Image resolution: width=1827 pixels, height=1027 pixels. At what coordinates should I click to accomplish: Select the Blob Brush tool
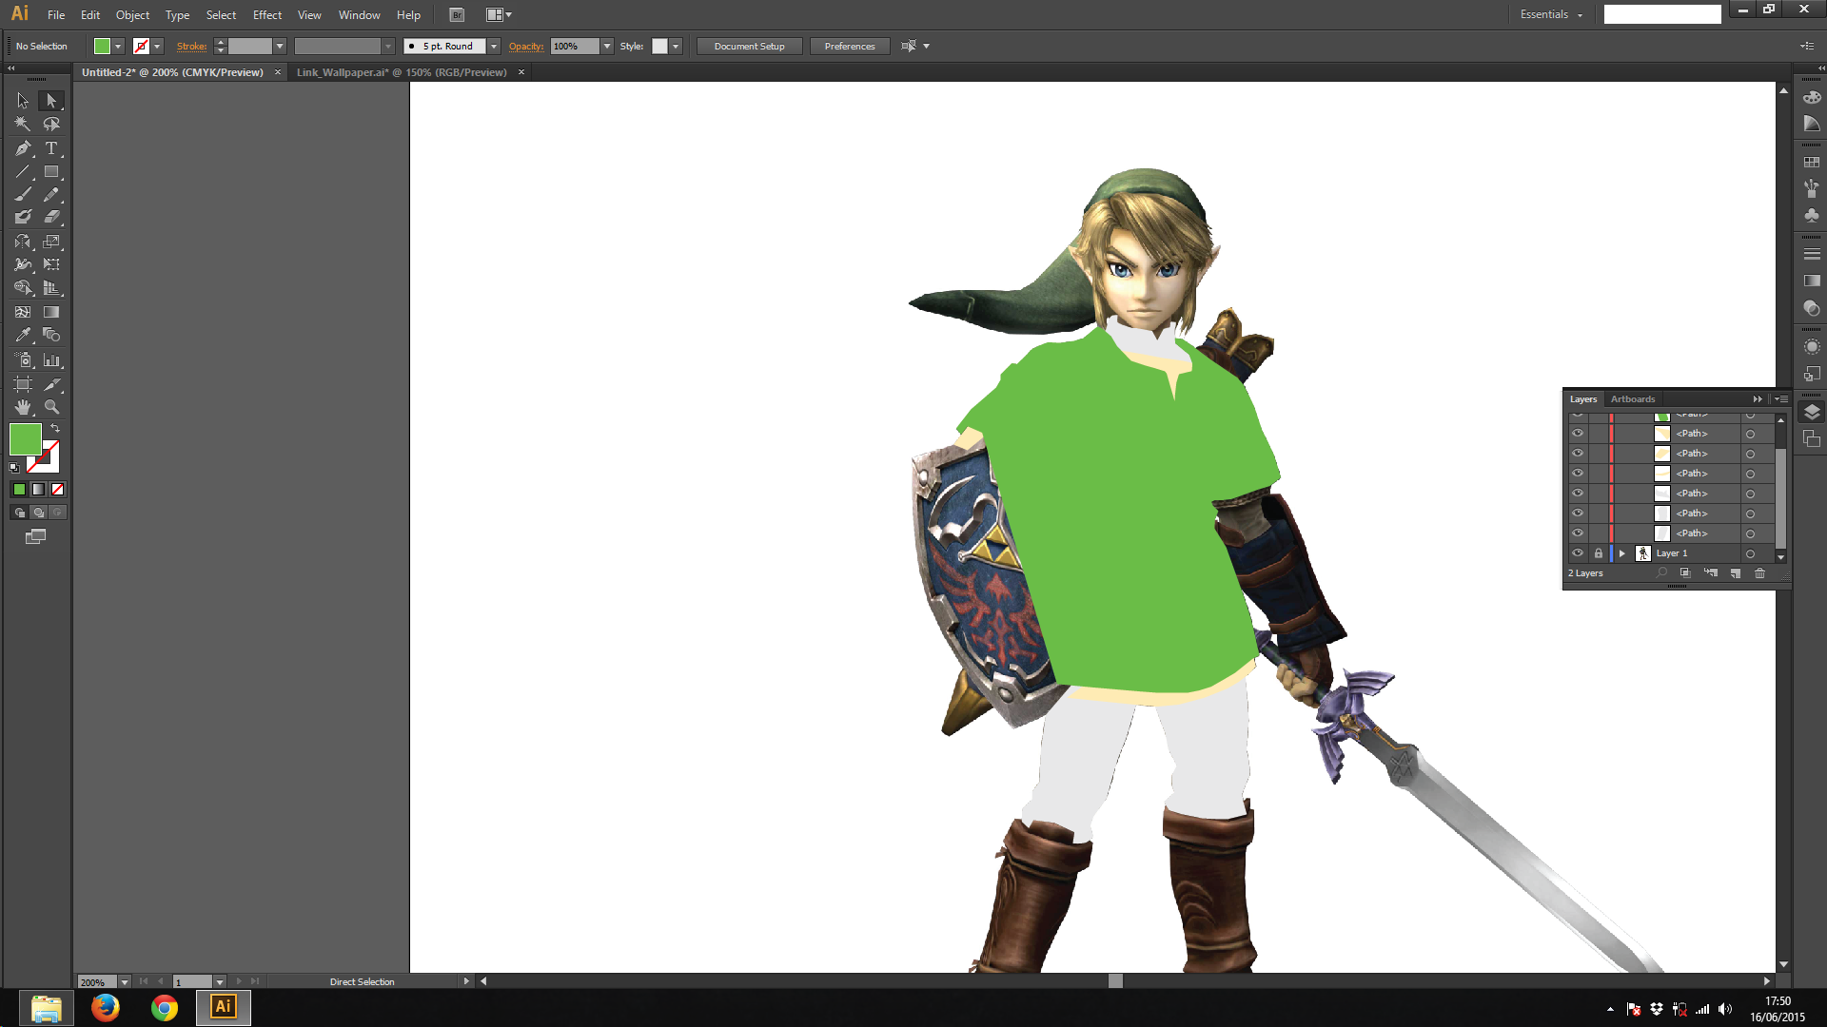coord(23,217)
